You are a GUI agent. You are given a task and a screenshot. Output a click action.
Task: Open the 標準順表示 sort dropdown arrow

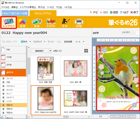(x=50, y=51)
